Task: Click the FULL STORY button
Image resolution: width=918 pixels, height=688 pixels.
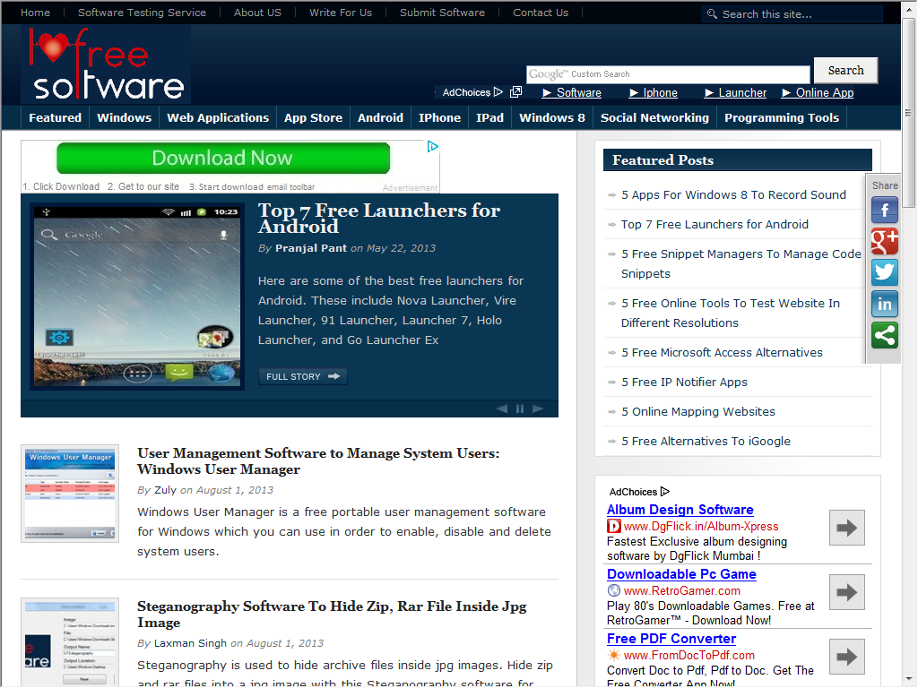Action: [303, 376]
